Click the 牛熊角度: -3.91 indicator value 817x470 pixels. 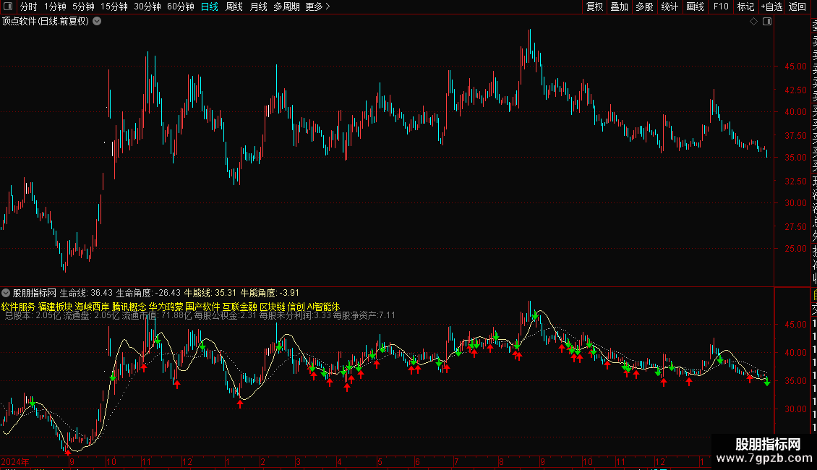(270, 293)
